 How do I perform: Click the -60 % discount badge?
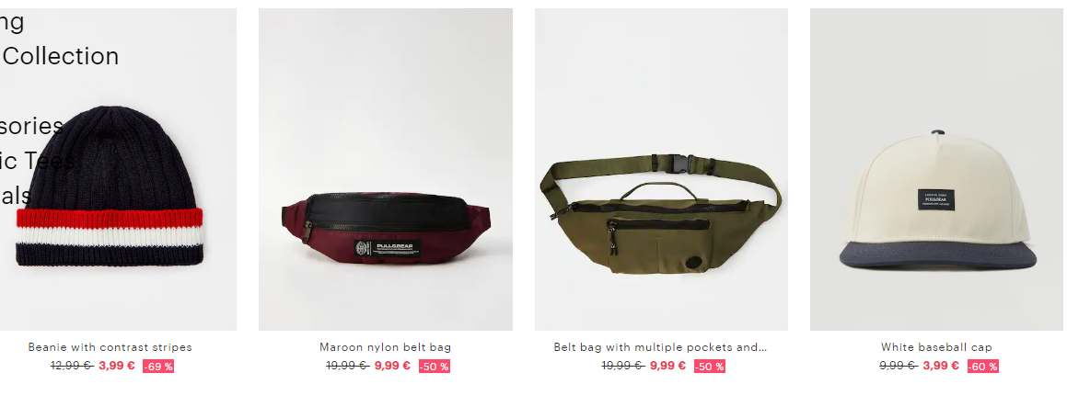pos(982,367)
